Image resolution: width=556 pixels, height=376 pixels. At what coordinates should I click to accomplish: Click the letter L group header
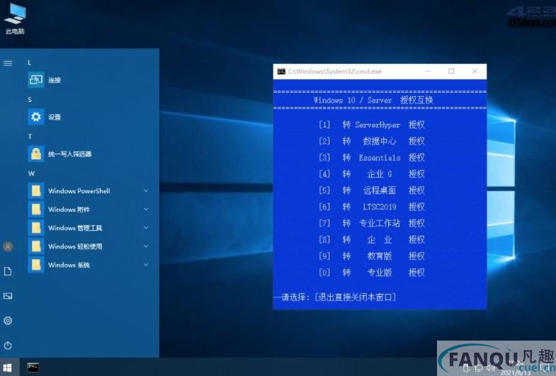(x=30, y=63)
